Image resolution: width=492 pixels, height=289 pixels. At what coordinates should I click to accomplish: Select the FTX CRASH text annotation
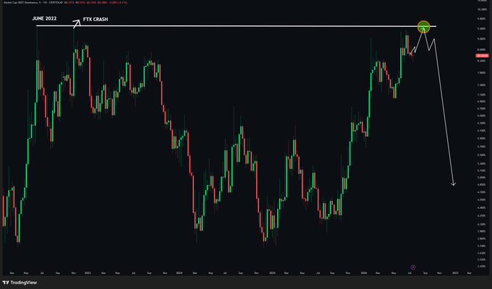(96, 20)
